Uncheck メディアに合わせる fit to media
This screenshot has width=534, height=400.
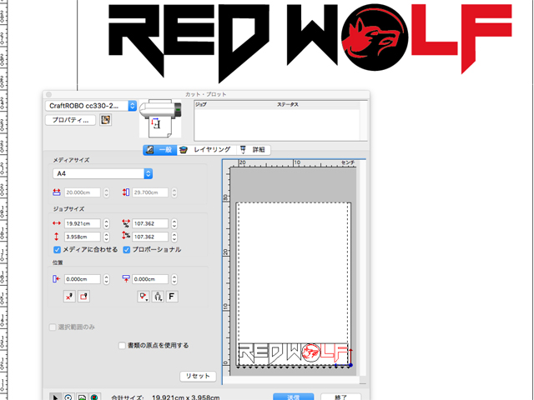point(58,250)
